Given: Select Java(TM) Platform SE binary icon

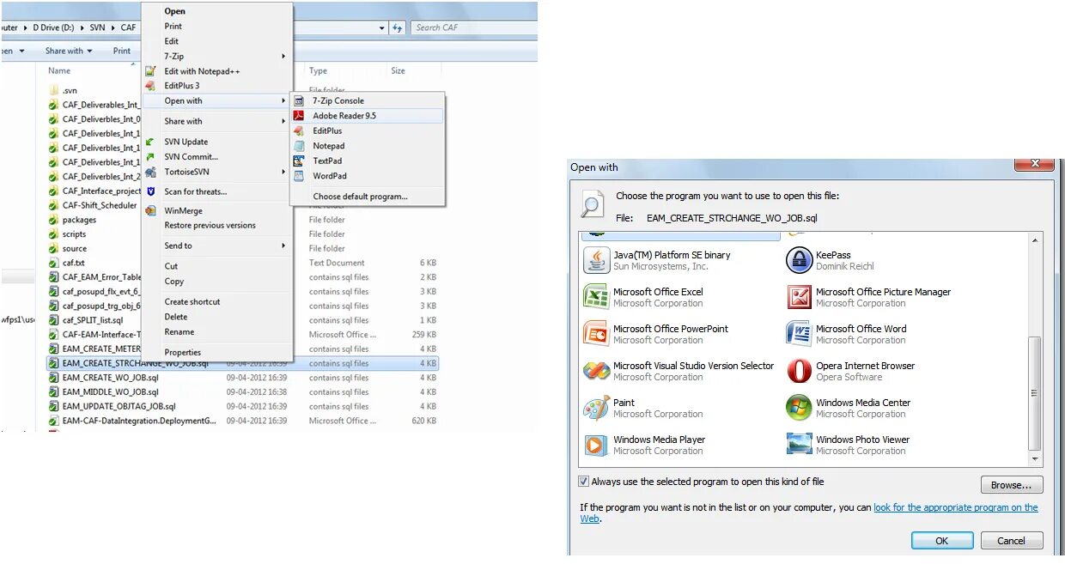Looking at the screenshot, I should (x=596, y=260).
